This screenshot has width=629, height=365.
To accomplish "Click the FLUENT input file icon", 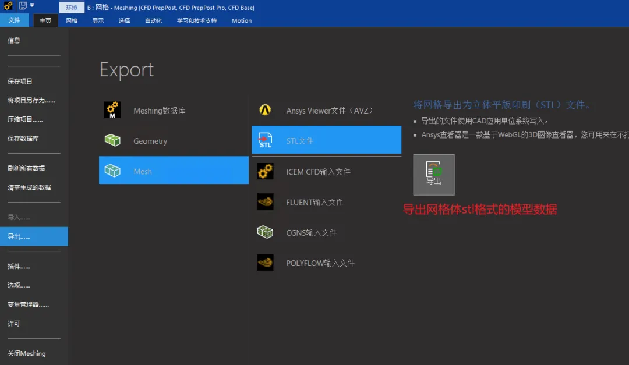I will (x=265, y=202).
